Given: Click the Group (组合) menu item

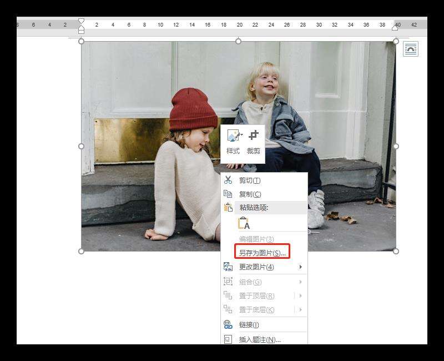Looking at the screenshot, I should tap(264, 282).
